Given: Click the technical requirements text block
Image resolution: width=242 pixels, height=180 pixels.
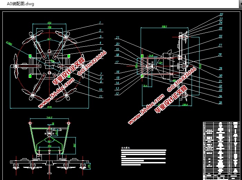Looking at the screenshot, I should coord(143,156).
